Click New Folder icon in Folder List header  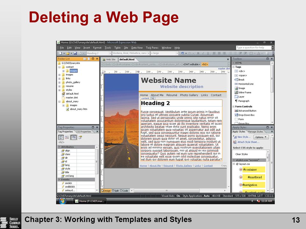[x=85, y=59]
